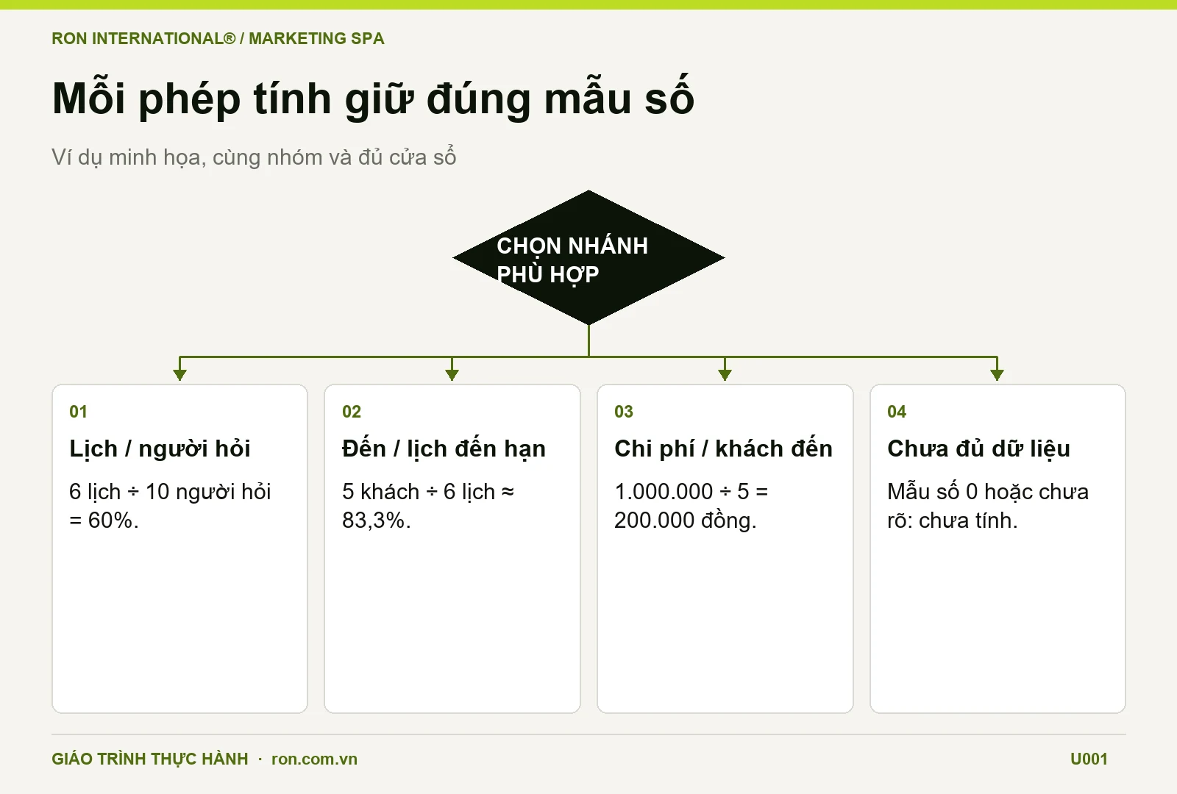The image size is (1177, 794).
Task: Click the subtitle 'Ví dụ minh họa, cùng nhóm và đủ cửa sổ'
Action: [x=254, y=157]
